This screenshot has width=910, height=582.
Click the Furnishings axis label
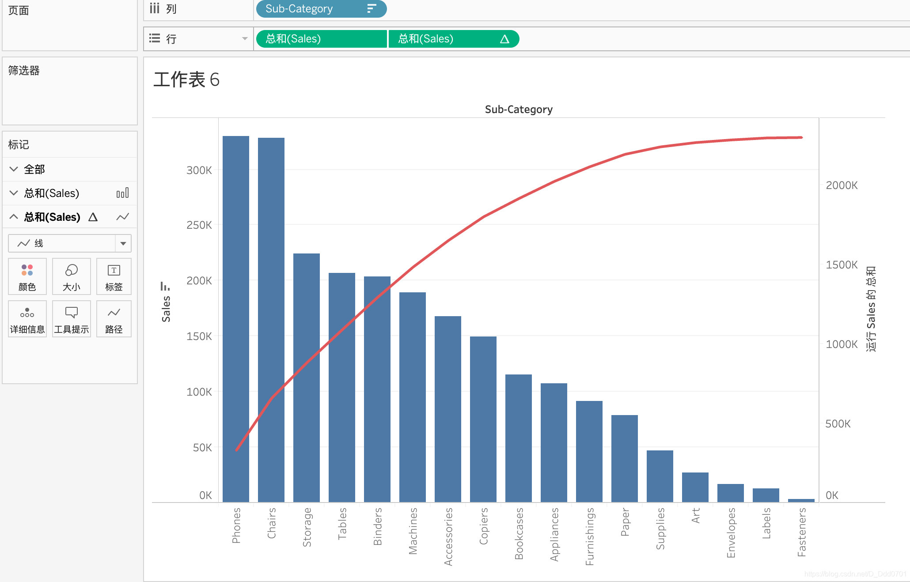(589, 537)
